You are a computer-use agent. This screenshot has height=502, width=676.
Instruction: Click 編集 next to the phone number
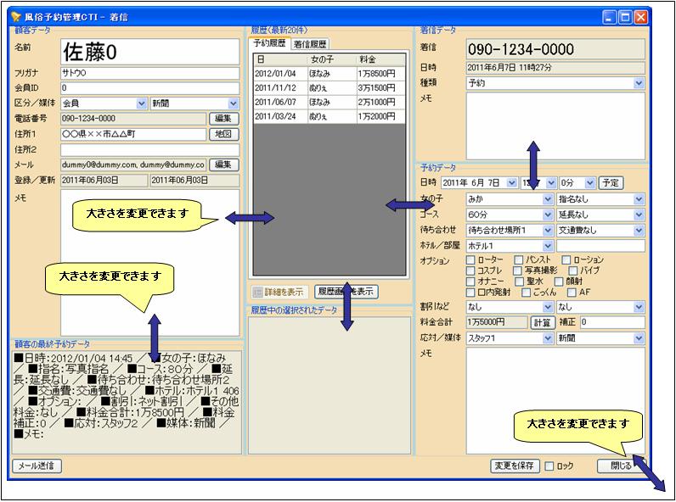(223, 119)
